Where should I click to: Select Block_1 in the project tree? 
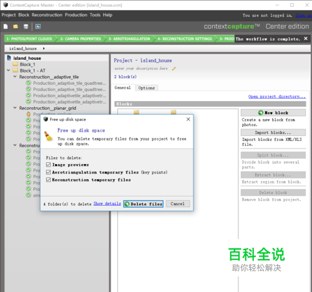pyautogui.click(x=27, y=64)
